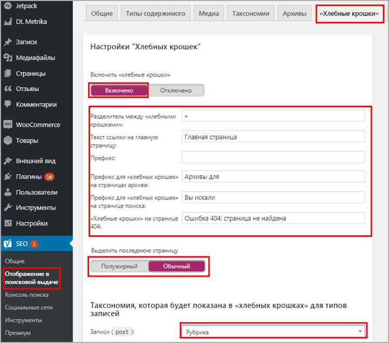Open SEO submenu Инструменты link
Screen dimensions: 389x343
point(23,320)
